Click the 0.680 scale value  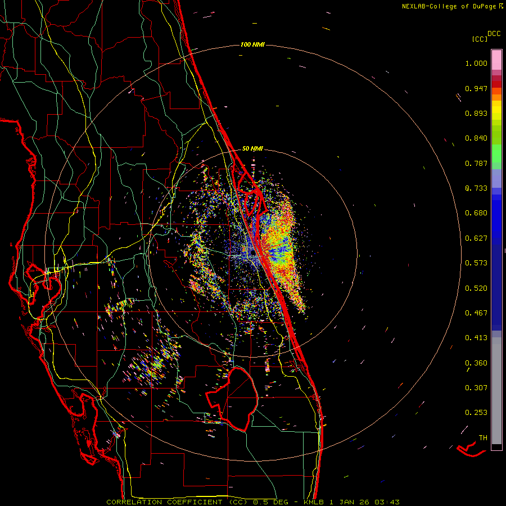point(476,213)
